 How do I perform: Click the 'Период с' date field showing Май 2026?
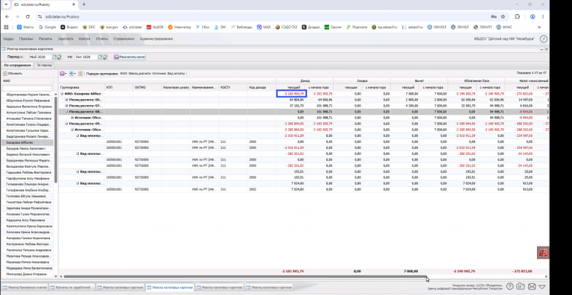(x=40, y=57)
